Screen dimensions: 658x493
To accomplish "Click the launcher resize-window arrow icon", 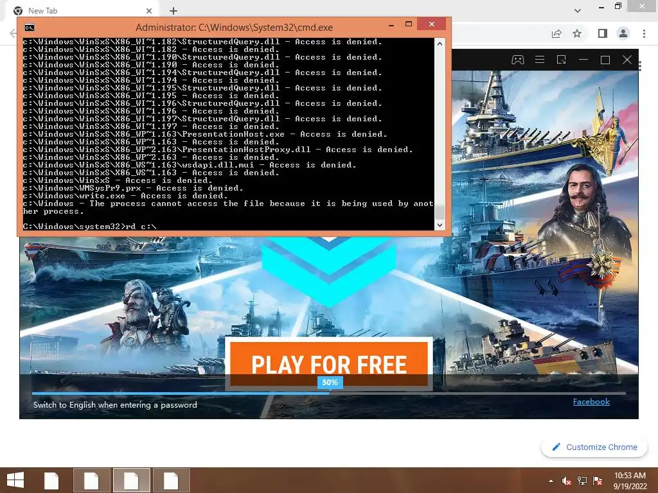I will (562, 60).
